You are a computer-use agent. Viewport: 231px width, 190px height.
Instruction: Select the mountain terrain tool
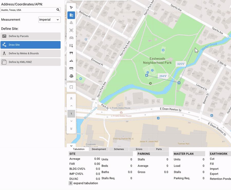pyautogui.click(x=71, y=61)
